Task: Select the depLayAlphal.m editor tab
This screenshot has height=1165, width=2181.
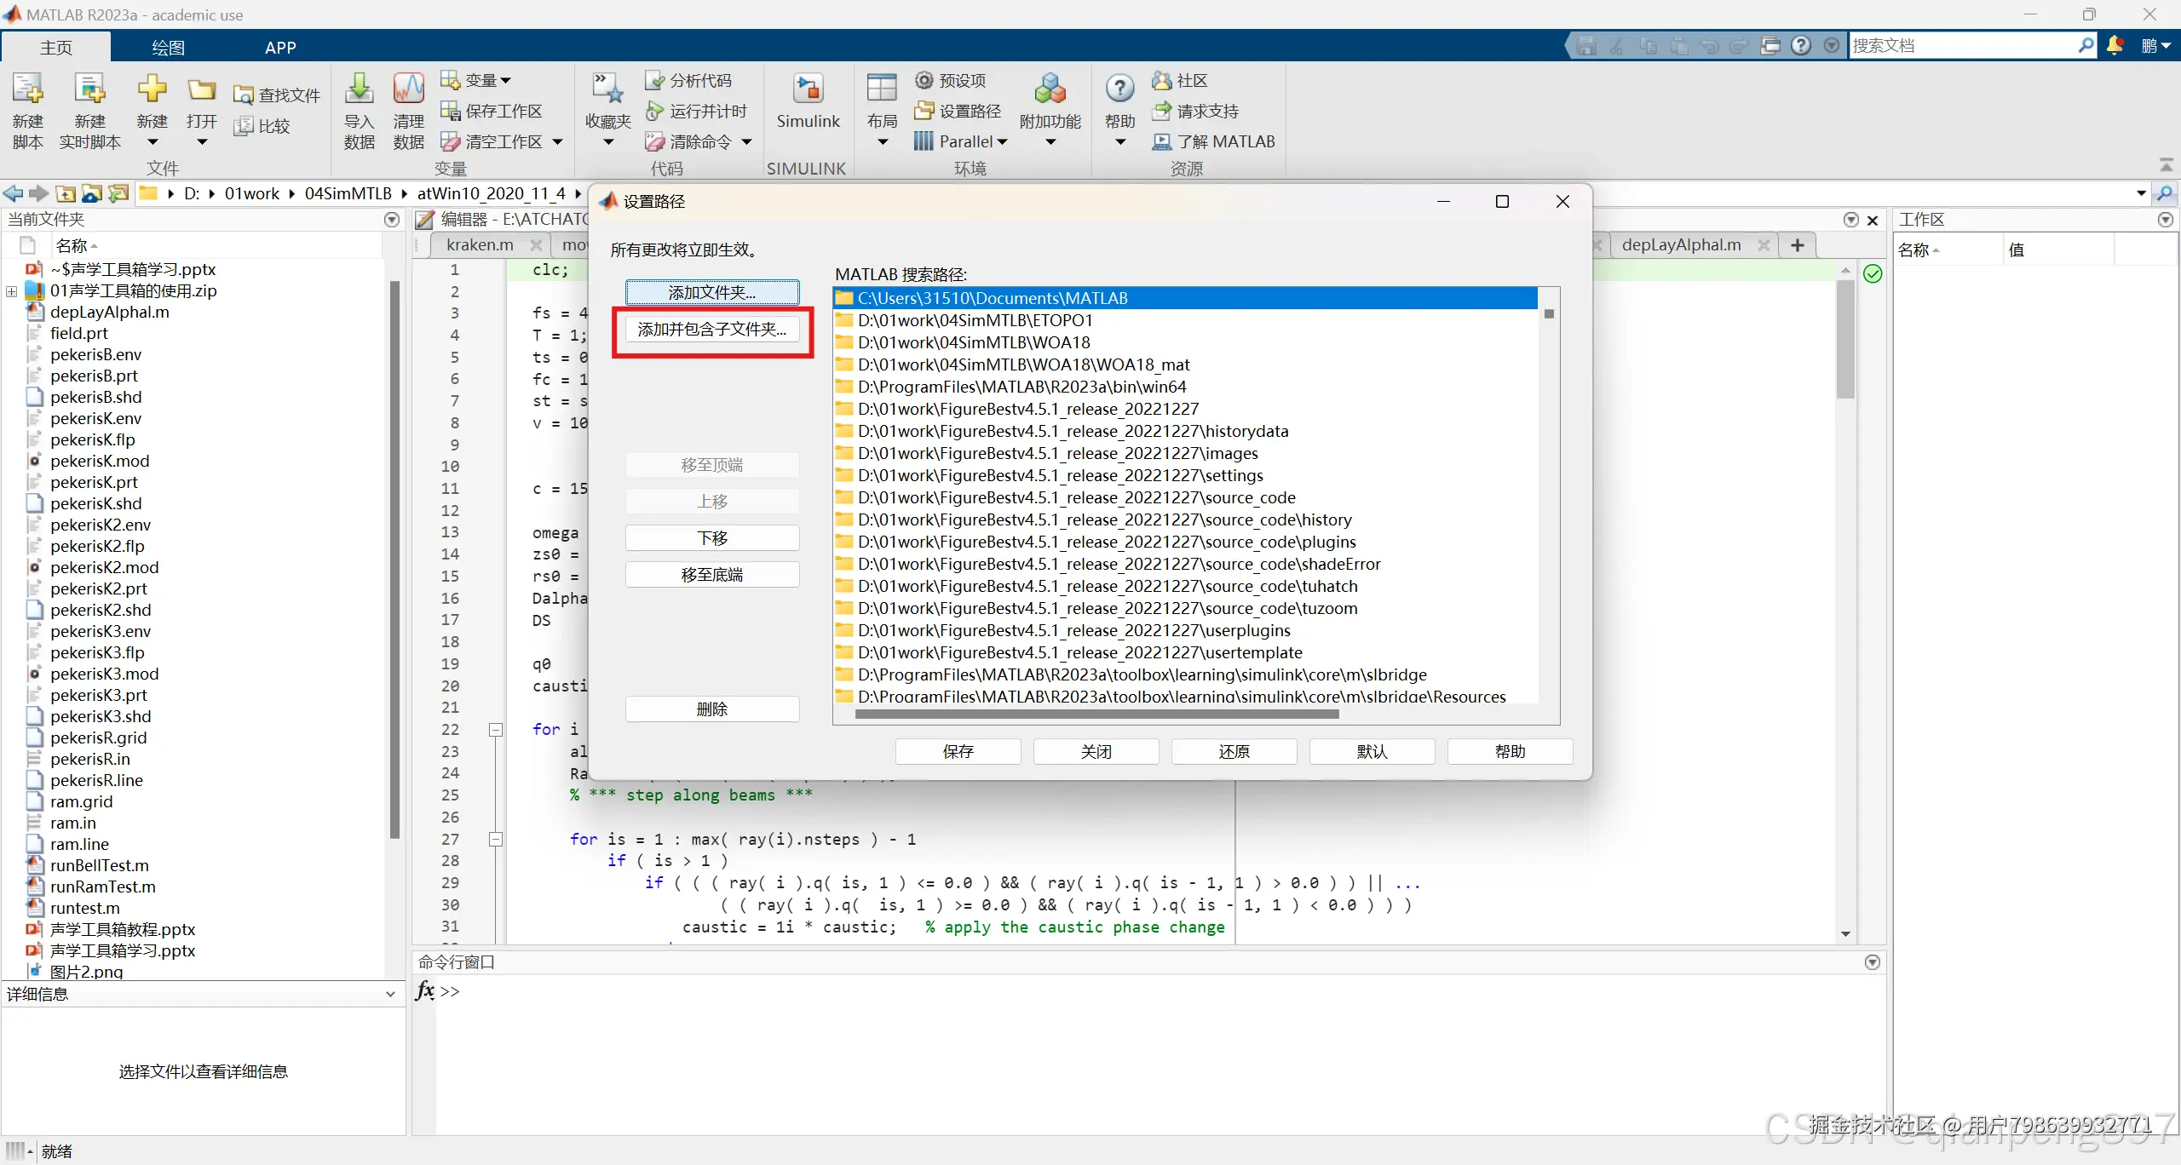Action: tap(1680, 245)
